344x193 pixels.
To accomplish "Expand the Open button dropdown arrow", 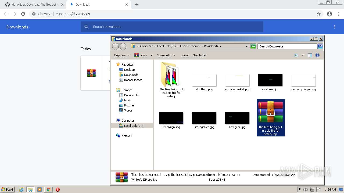I will coord(151,55).
